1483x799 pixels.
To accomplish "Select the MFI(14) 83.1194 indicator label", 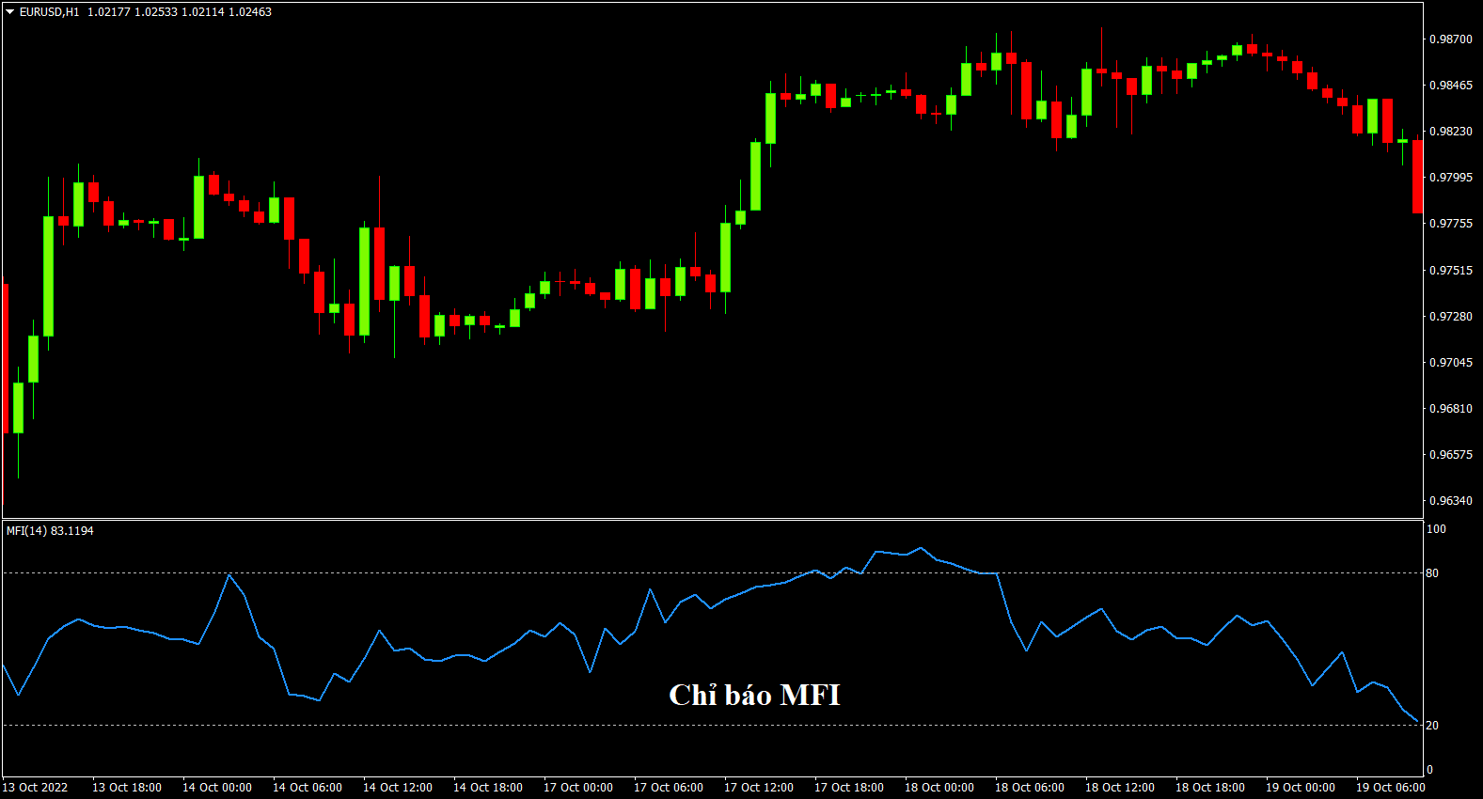I will [50, 531].
